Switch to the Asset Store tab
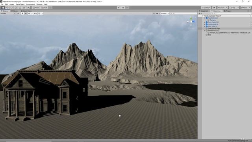Screen dimensions: 252x142 (x=26, y=11)
